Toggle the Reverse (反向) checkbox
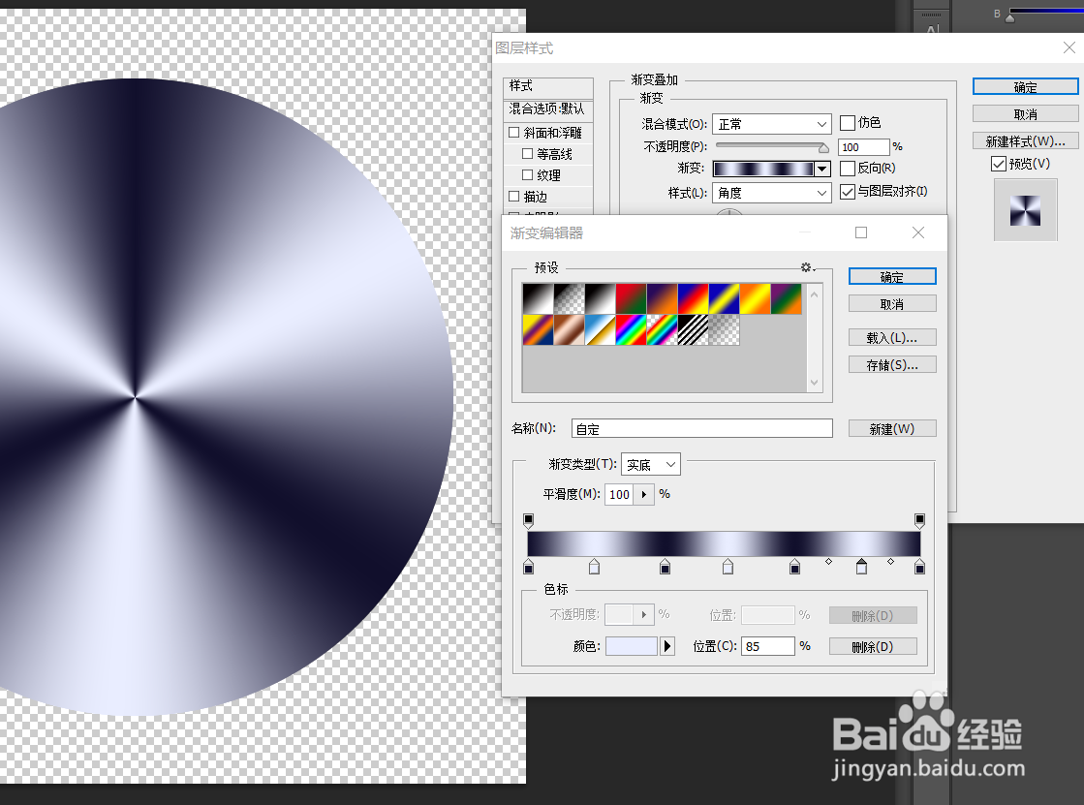This screenshot has width=1084, height=805. point(848,168)
